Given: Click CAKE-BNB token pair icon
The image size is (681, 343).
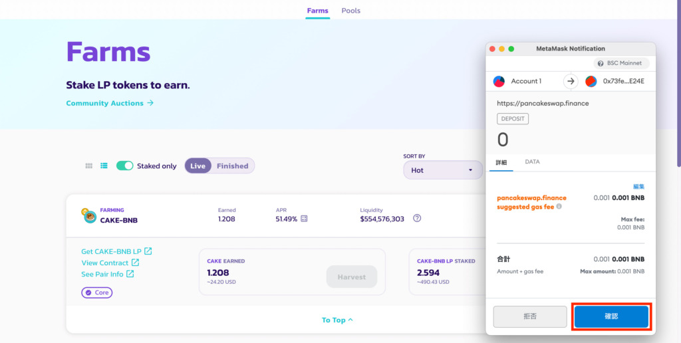Looking at the screenshot, I should click(89, 215).
